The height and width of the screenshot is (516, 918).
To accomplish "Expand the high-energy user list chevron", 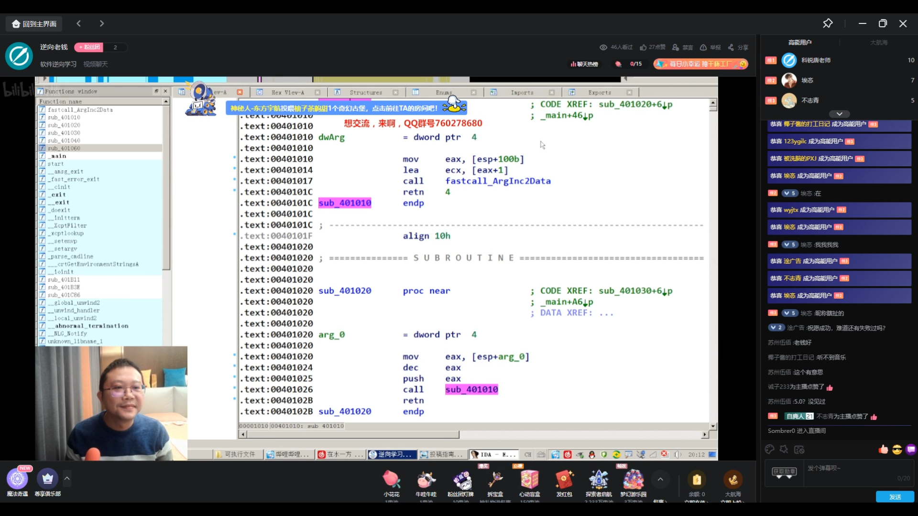I will [839, 114].
